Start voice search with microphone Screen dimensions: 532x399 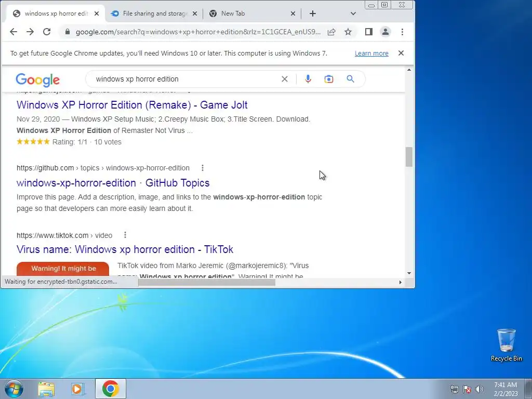pos(308,79)
